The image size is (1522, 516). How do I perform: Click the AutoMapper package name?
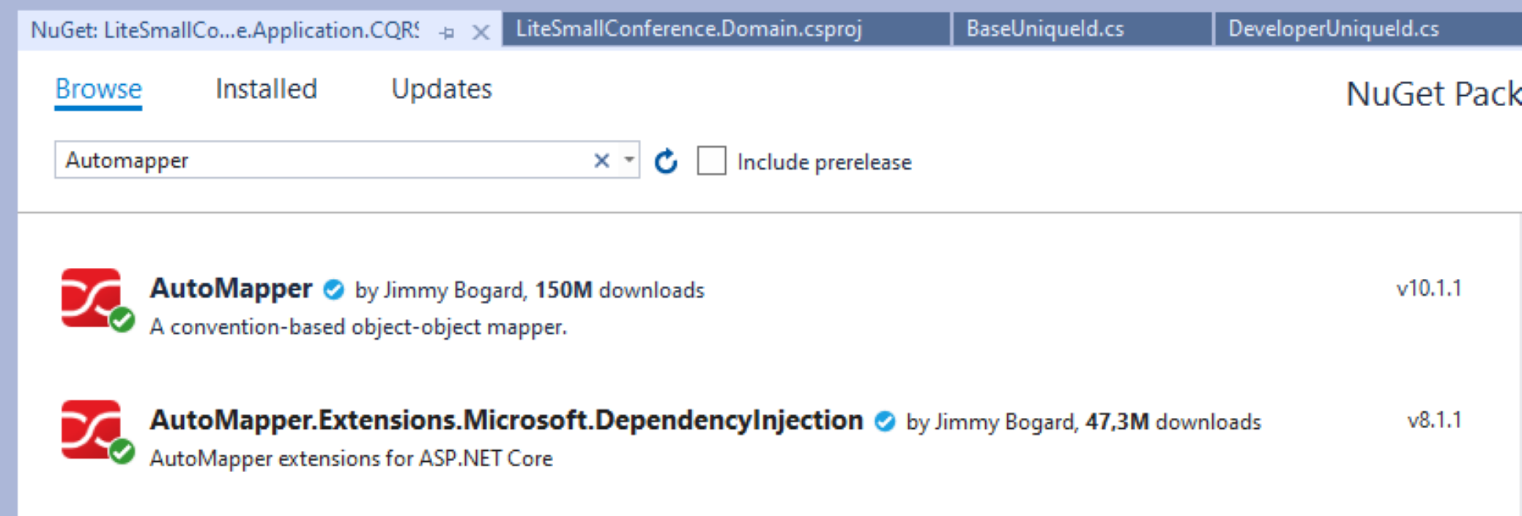point(231,289)
